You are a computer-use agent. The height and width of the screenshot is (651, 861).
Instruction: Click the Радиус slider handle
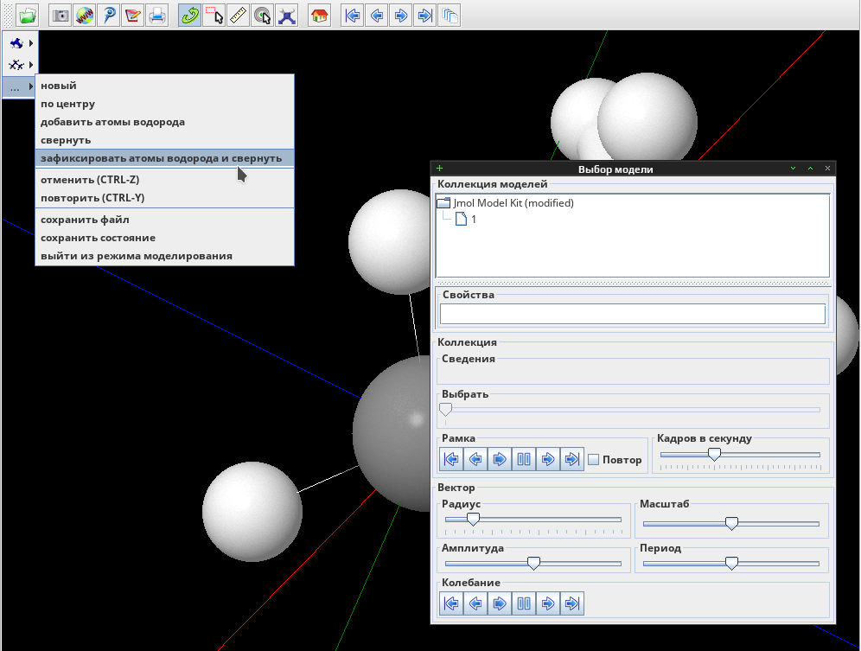(x=473, y=519)
